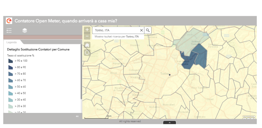Open the Powered by Esri logo link
The width and height of the screenshot is (262, 128).
tap(249, 117)
